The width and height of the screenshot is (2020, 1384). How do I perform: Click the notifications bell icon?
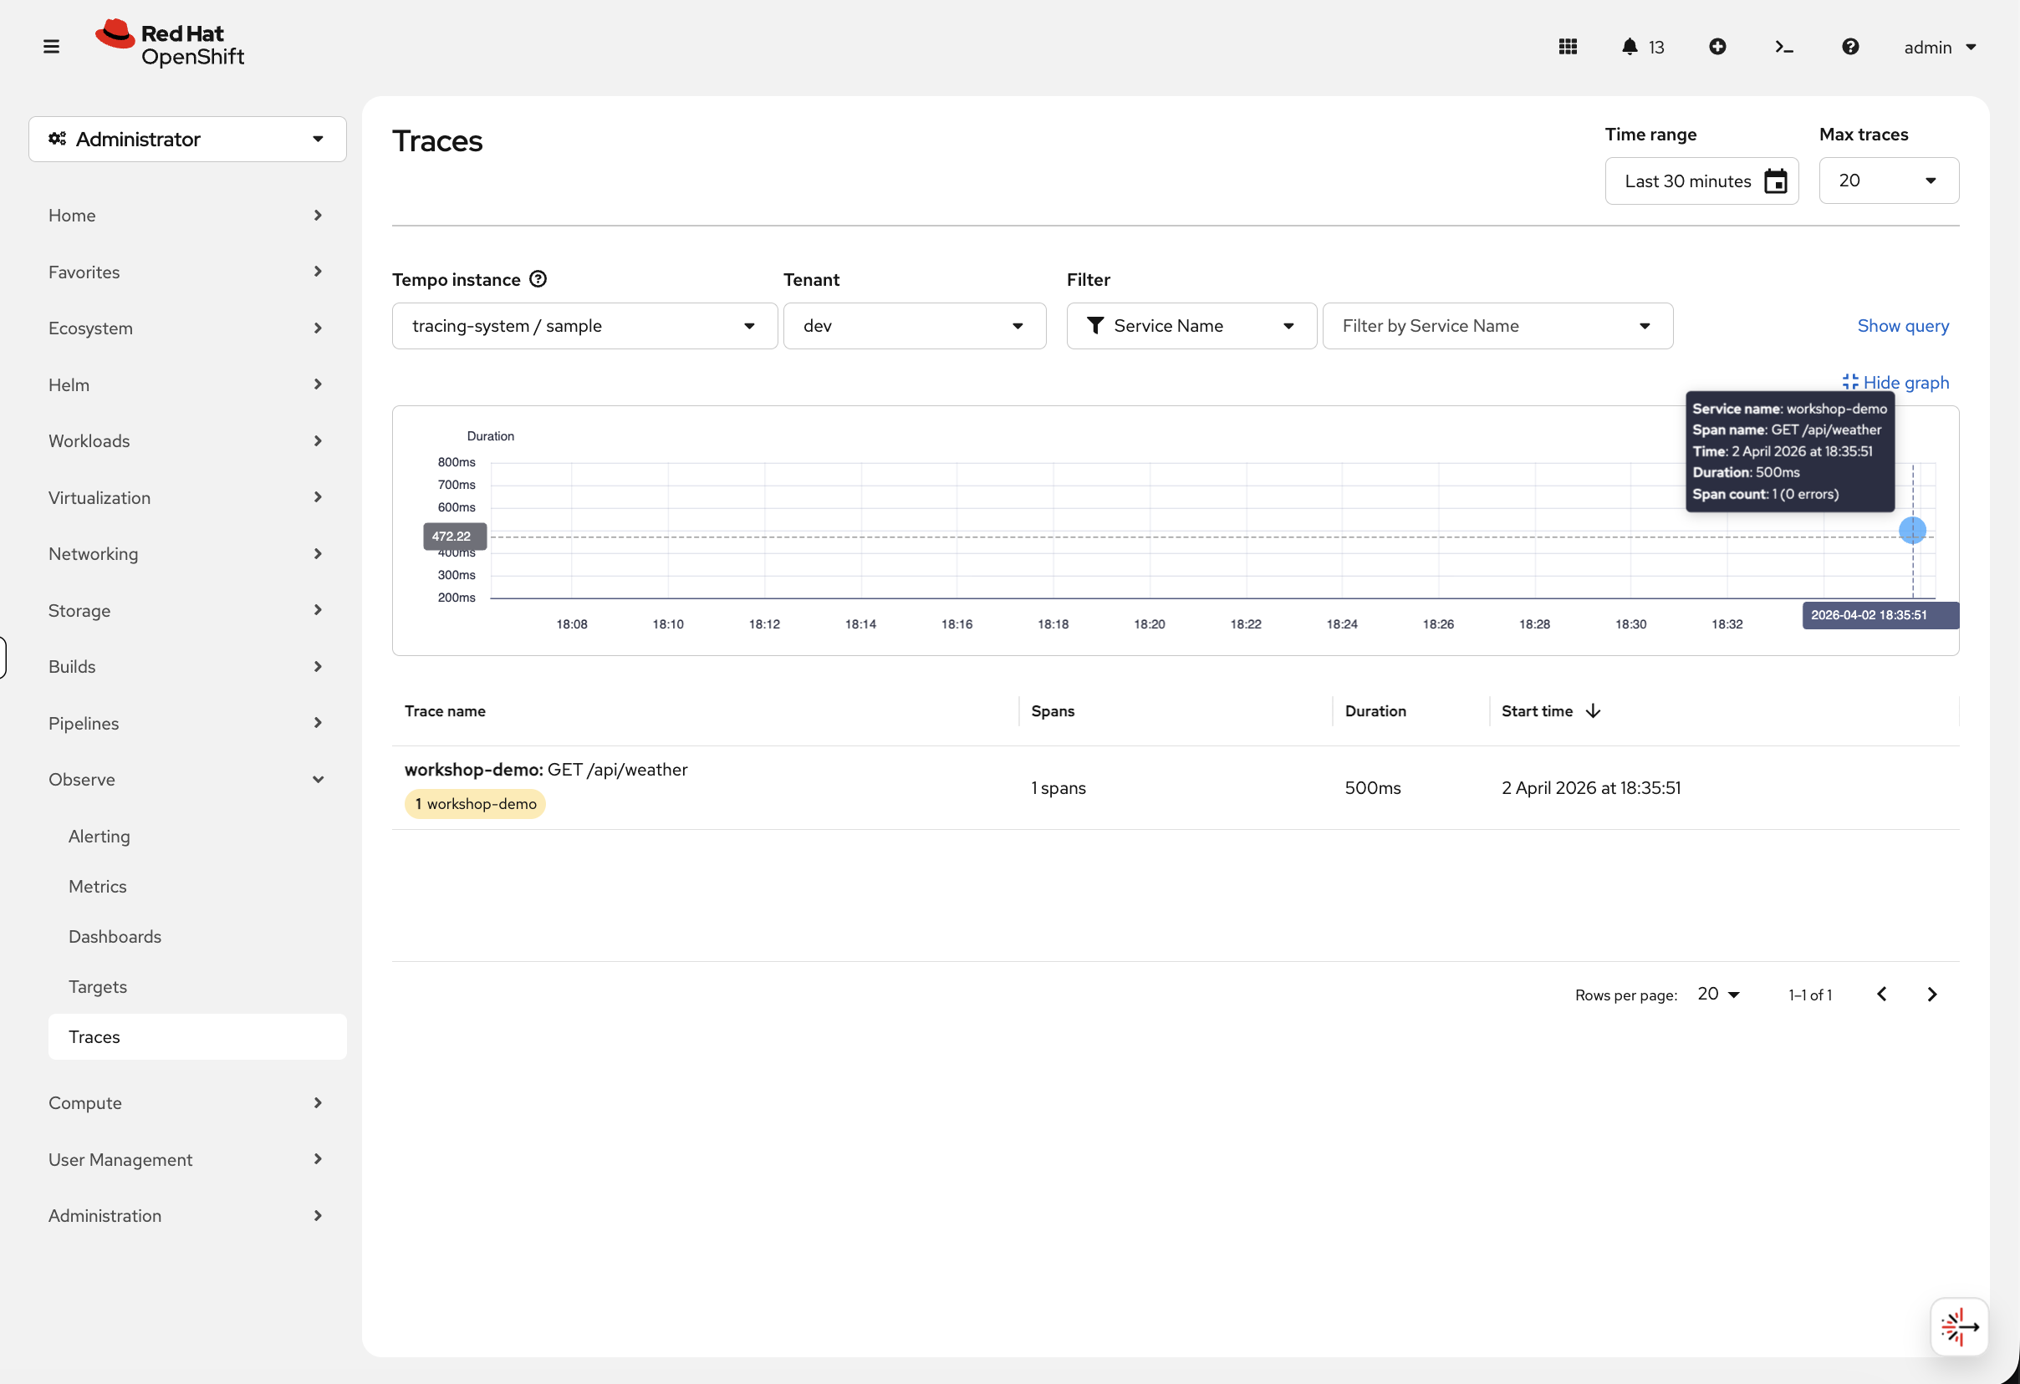1629,47
